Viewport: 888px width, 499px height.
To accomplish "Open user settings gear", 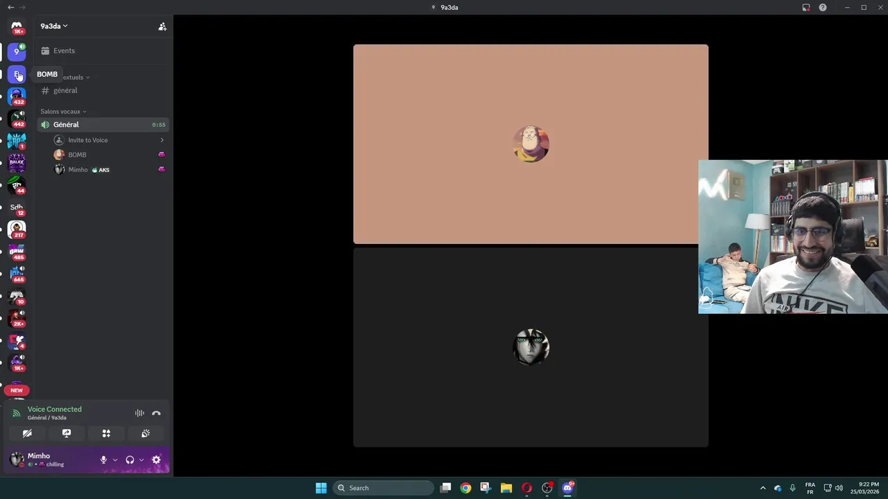I will pos(156,459).
